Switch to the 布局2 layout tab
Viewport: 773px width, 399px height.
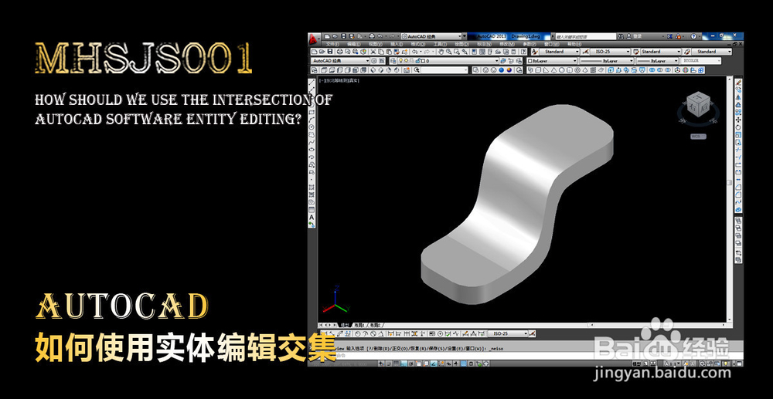[375, 325]
